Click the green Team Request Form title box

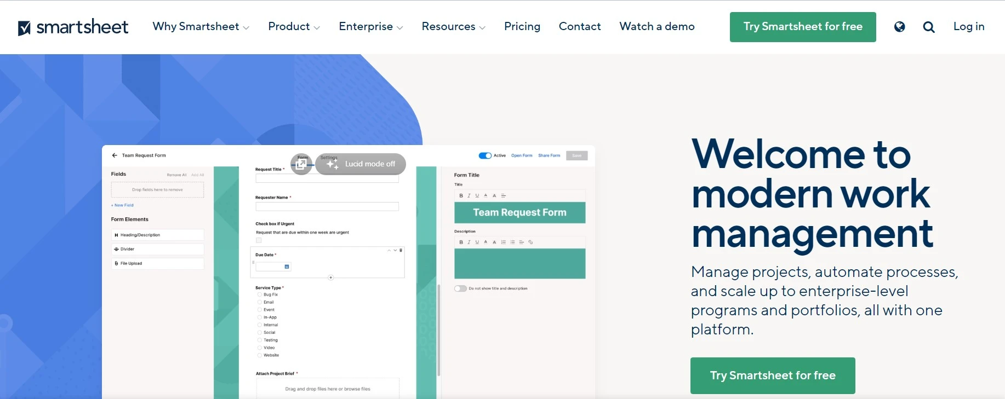coord(520,212)
